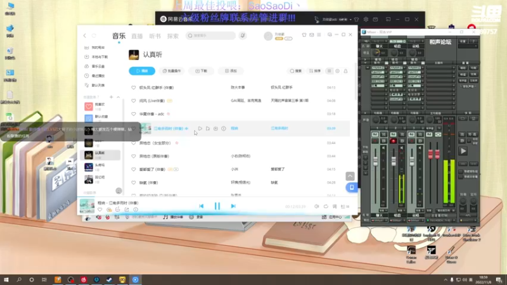Click the 聊天 channel volume fader handle
This screenshot has width=507, height=285.
[x=375, y=161]
